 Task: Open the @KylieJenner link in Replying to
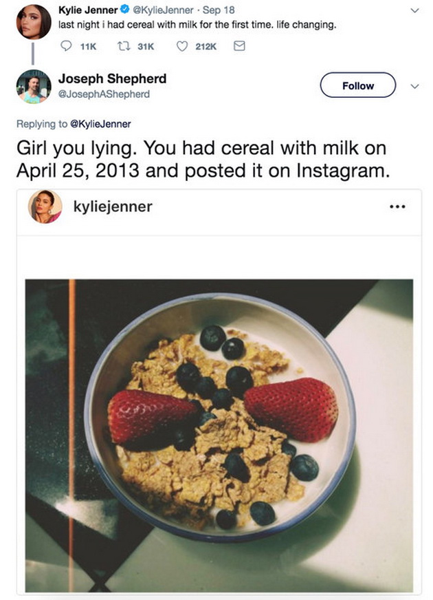tap(100, 124)
